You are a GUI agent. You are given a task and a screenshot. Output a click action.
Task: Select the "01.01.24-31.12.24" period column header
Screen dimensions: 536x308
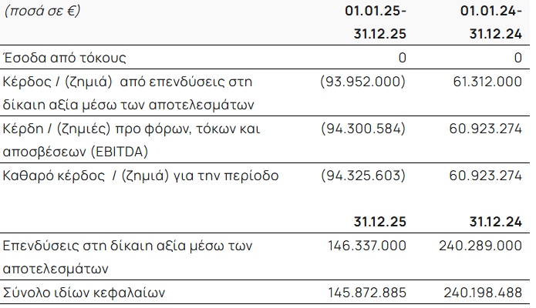484,22
